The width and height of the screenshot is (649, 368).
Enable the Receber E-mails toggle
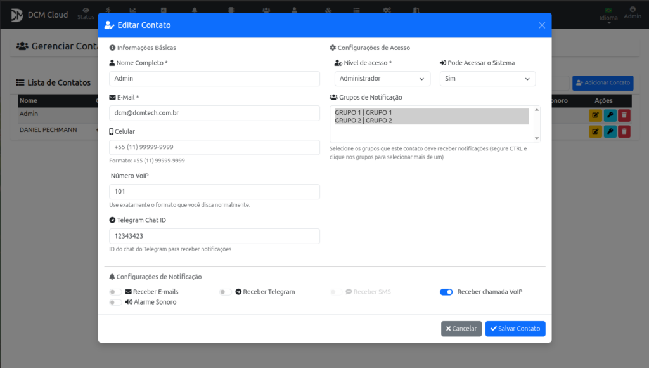[115, 292]
